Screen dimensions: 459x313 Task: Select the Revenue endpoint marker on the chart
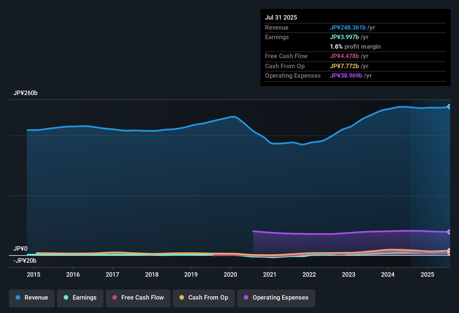click(449, 106)
